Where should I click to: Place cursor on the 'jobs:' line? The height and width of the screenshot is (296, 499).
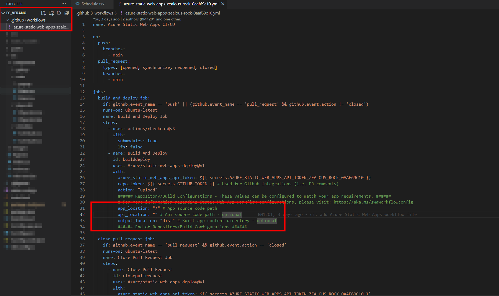[x=99, y=92]
